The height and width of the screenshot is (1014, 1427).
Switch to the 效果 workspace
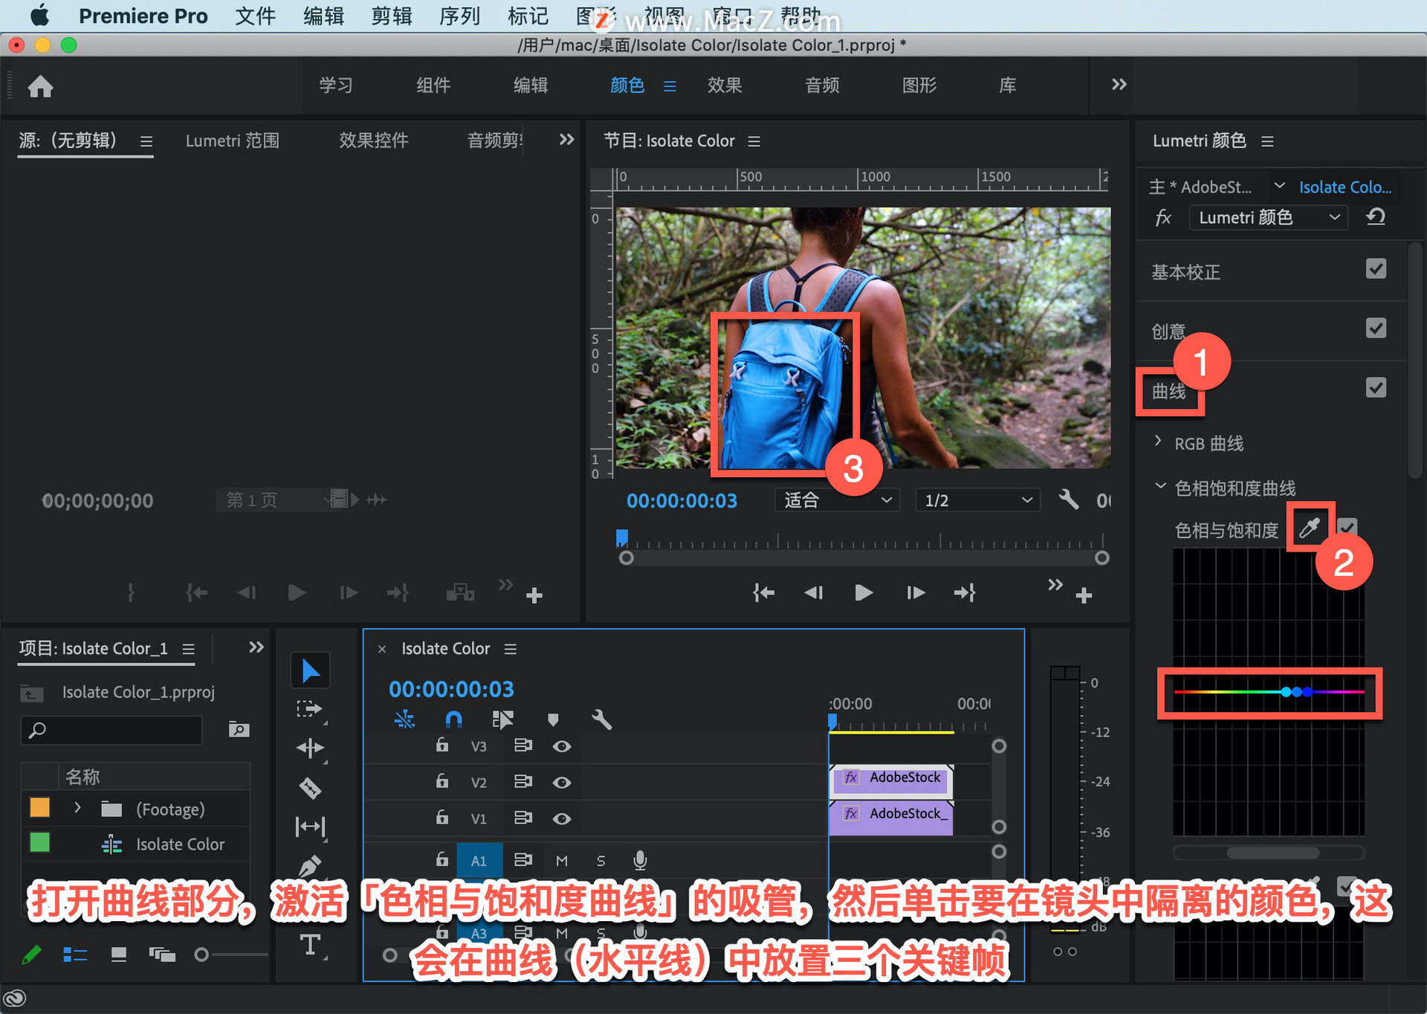(725, 85)
